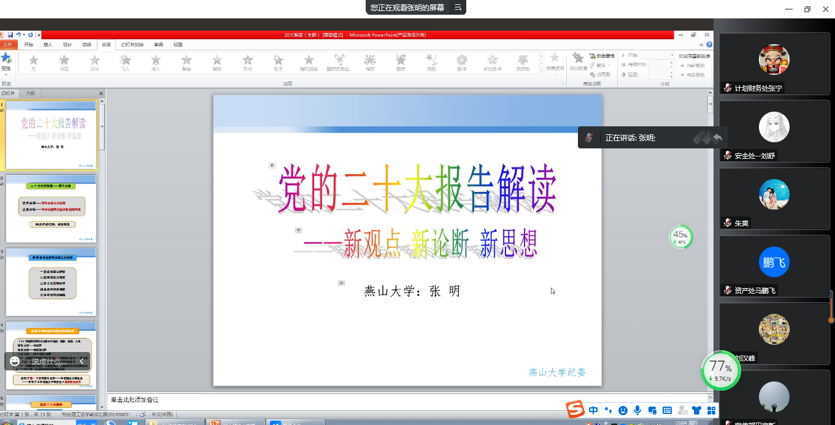Image resolution: width=835 pixels, height=425 pixels.
Task: Open the 文件 File menu tab
Action: coord(8,45)
